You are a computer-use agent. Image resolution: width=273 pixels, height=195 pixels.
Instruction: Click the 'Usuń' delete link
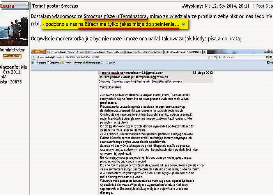click(x=163, y=82)
